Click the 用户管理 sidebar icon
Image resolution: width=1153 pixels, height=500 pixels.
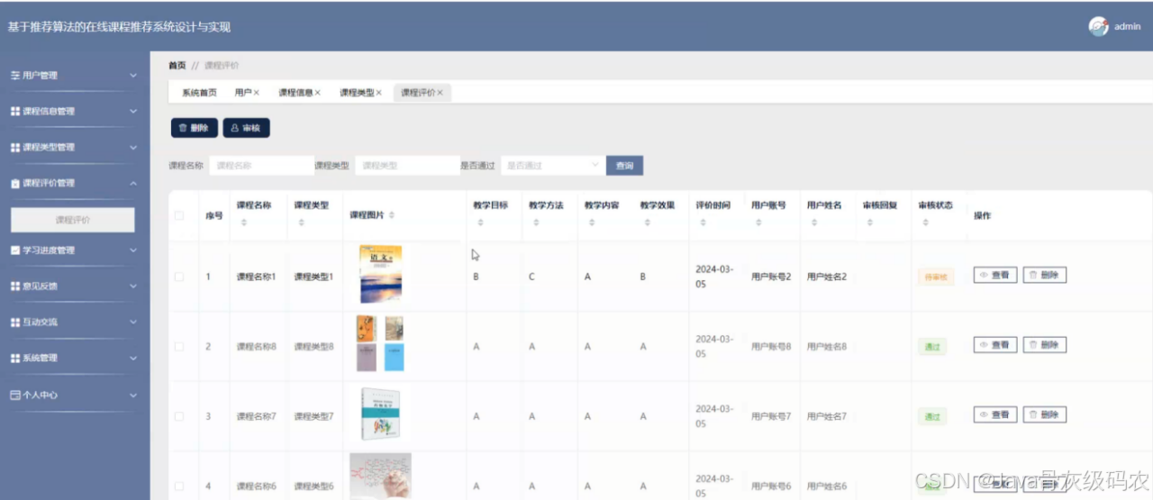click(14, 76)
